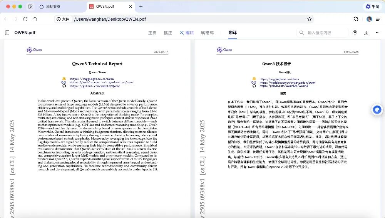Close the QWEN.pdf browser tab
This screenshot has height=218, width=385.
pos(131,7)
